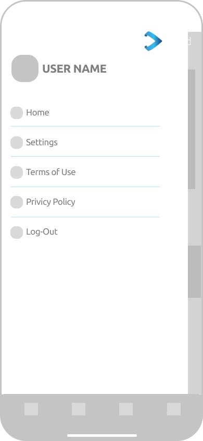Click the icon beside Settings
This screenshot has width=203, height=441.
point(17,143)
